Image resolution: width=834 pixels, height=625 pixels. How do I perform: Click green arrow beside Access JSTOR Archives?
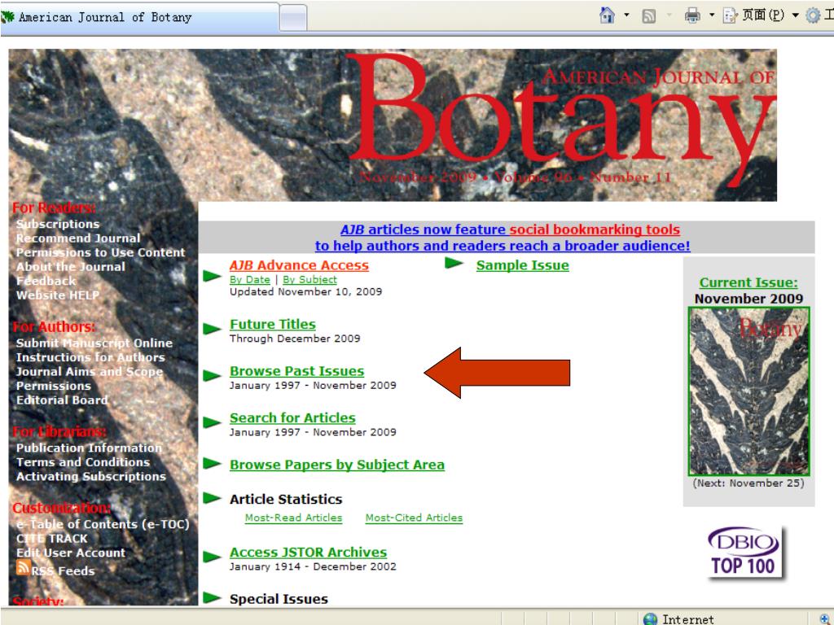pos(212,557)
